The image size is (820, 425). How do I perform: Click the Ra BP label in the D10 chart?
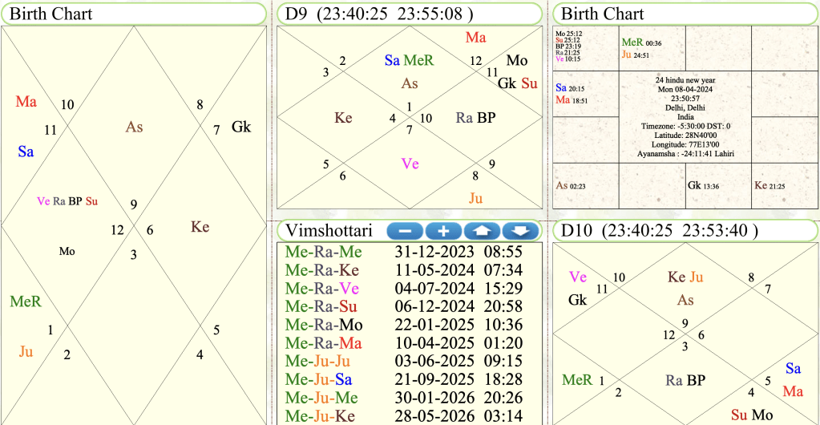tap(685, 380)
